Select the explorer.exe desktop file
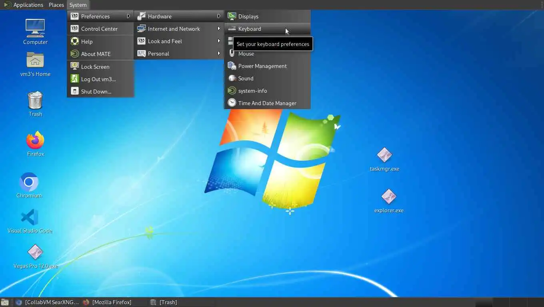The width and height of the screenshot is (544, 307). [x=389, y=201]
